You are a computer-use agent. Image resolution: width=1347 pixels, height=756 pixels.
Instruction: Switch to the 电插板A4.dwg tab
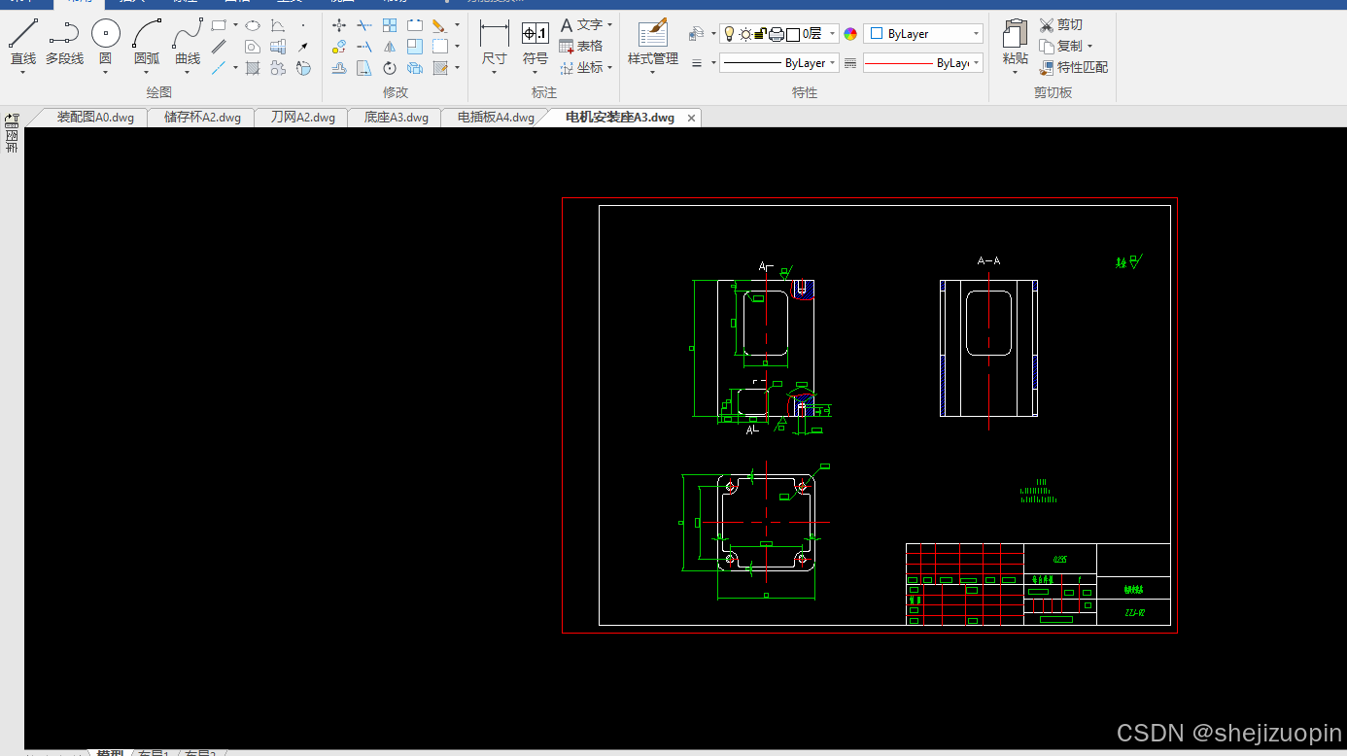496,118
